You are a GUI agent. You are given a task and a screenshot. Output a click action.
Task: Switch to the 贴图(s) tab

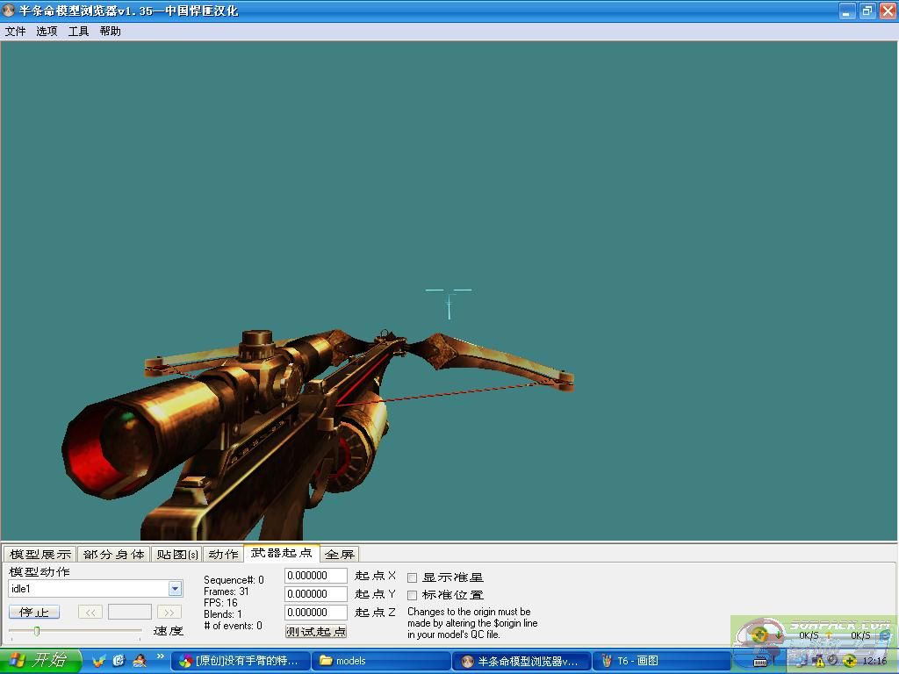pos(177,554)
